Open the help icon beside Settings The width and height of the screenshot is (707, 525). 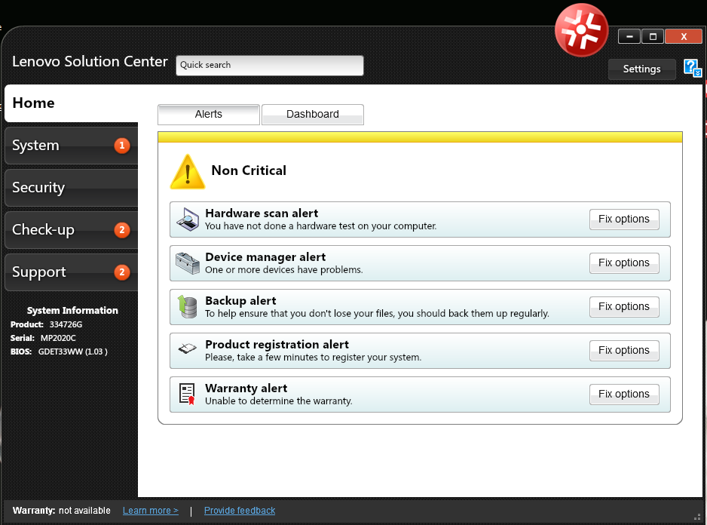click(692, 68)
